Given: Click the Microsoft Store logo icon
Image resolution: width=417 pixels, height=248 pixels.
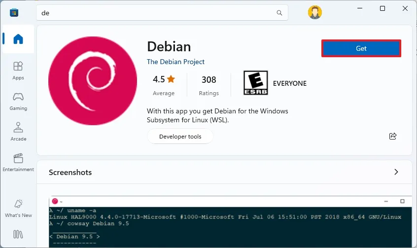Looking at the screenshot, I should pos(14,12).
